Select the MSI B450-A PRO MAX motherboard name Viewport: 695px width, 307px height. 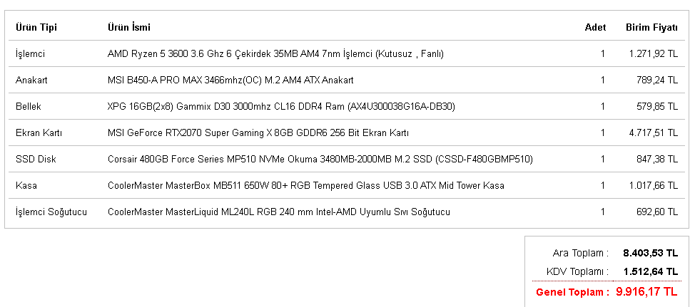230,80
